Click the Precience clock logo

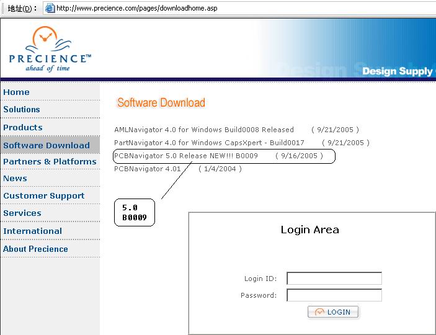48,39
